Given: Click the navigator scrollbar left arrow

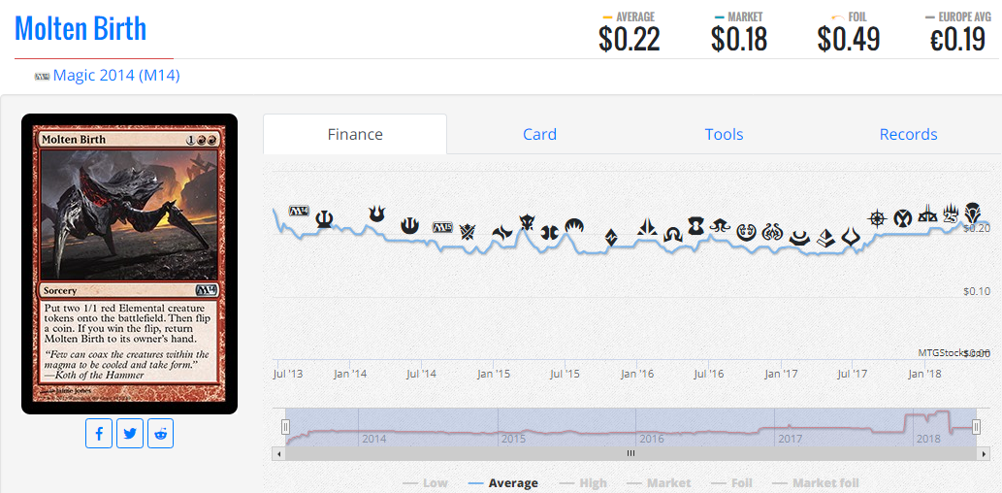Looking at the screenshot, I should (x=278, y=453).
